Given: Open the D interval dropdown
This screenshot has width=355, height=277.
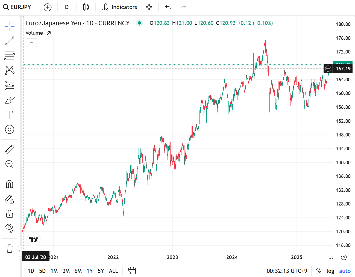Looking at the screenshot, I should tap(67, 7).
